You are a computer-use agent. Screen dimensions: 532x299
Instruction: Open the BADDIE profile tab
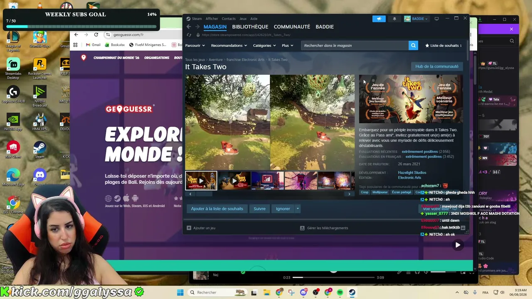pos(325,27)
